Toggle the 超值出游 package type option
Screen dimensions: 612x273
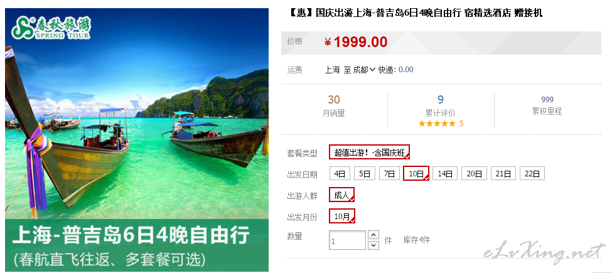click(369, 153)
